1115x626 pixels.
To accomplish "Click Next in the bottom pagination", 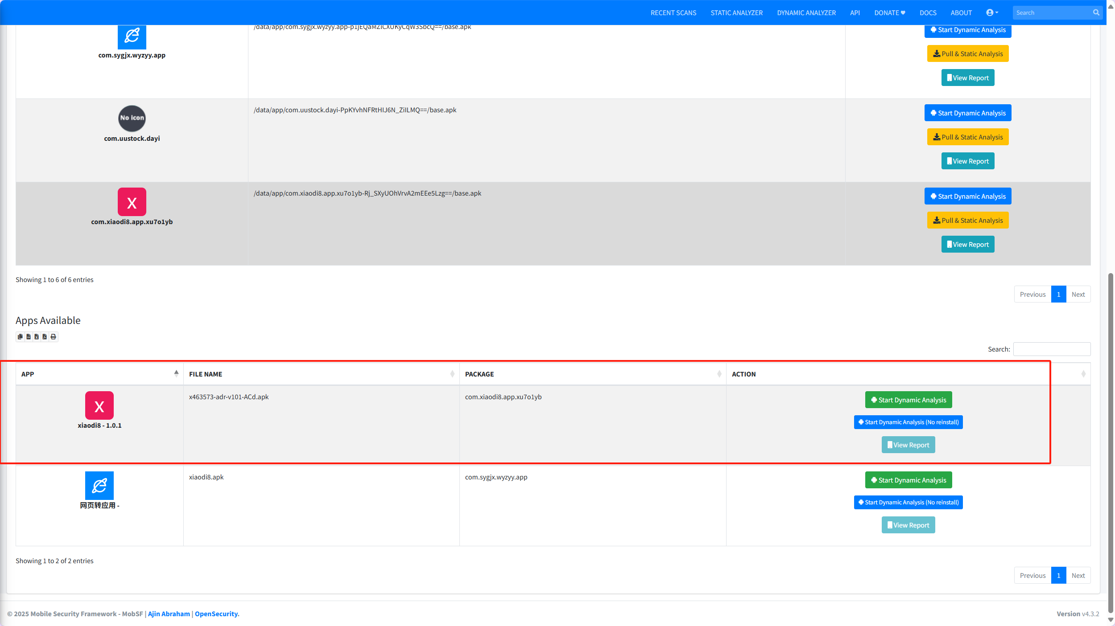I will click(x=1078, y=575).
